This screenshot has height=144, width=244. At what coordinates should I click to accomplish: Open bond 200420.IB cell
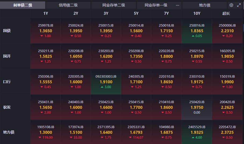227,107
